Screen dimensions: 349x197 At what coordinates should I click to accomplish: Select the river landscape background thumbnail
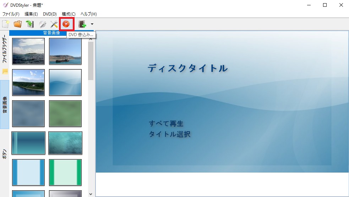pyautogui.click(x=28, y=83)
